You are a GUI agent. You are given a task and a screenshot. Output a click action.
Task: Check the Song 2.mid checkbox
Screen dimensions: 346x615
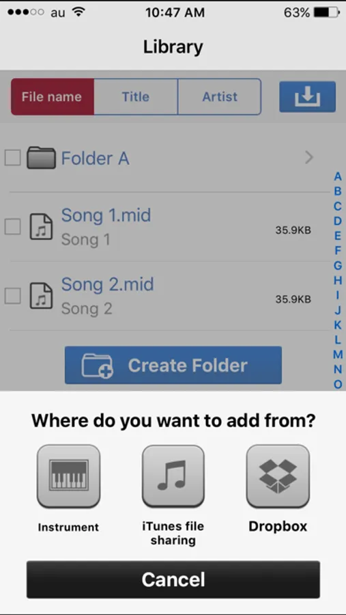tap(12, 296)
